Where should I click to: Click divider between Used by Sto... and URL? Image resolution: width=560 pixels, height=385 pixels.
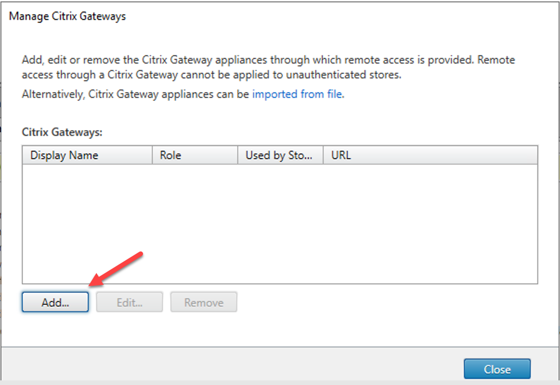click(323, 155)
